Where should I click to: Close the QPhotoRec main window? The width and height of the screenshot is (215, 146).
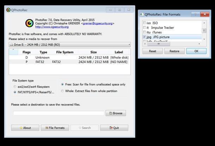pyautogui.click(x=129, y=10)
